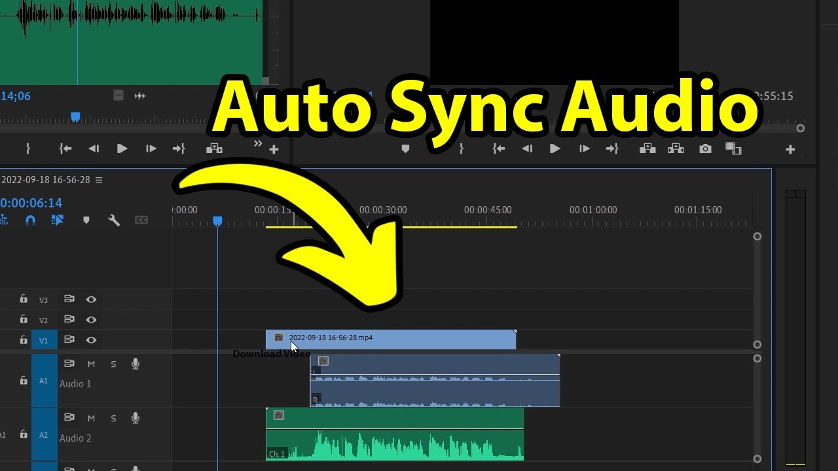This screenshot has width=838, height=471.
Task: Hide track V1 output with eye icon
Action: 91,340
